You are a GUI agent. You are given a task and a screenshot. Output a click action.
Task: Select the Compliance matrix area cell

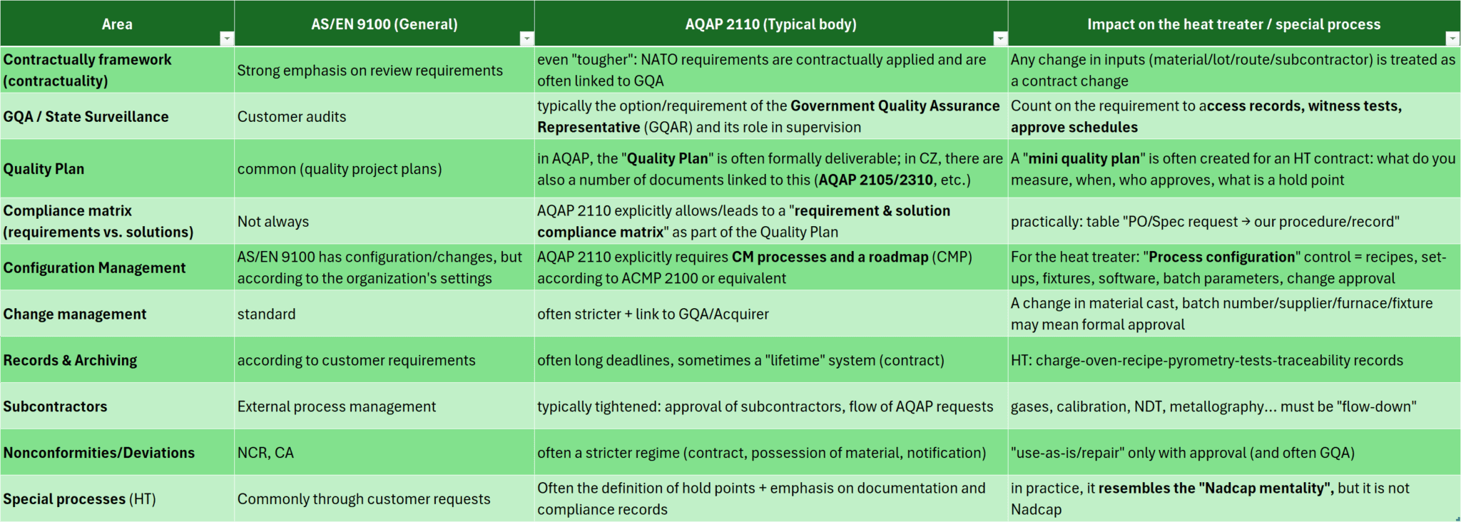click(117, 221)
